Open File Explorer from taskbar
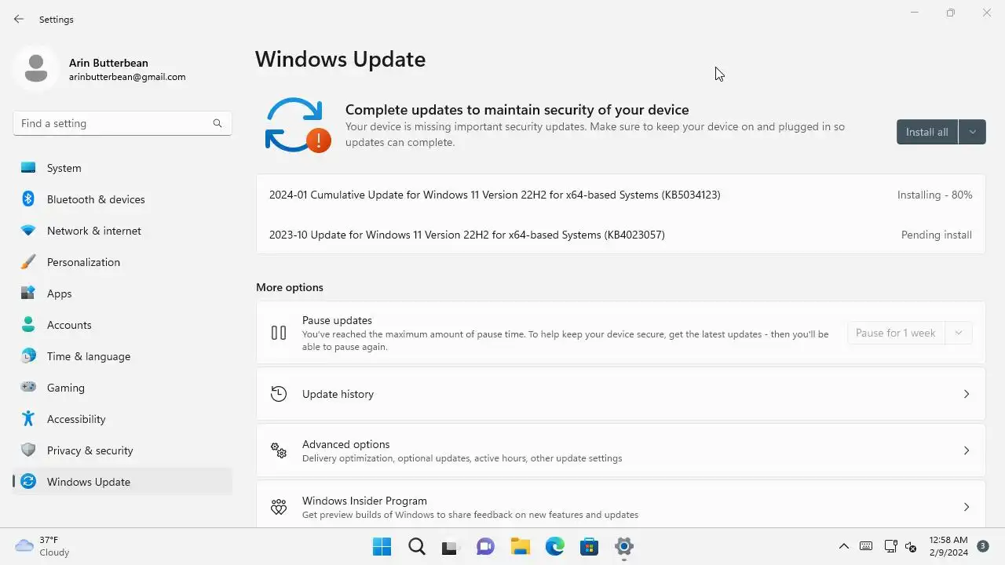The image size is (1005, 565). (520, 546)
